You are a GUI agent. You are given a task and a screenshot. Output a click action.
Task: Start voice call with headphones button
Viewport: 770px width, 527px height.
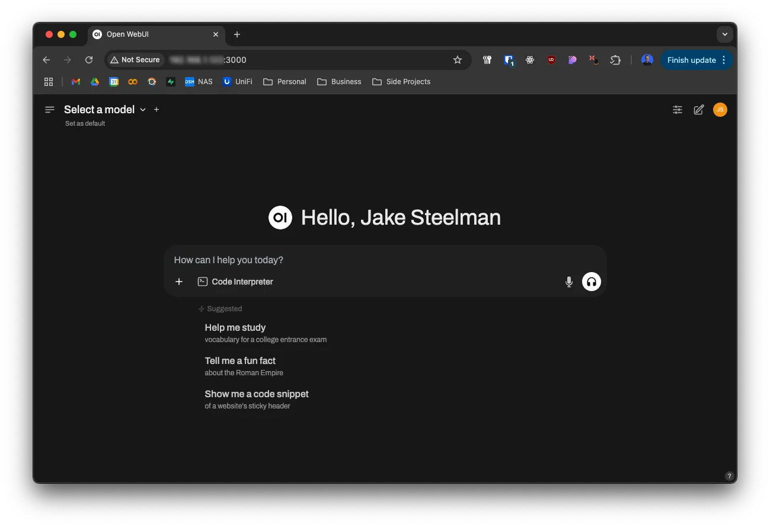point(591,282)
